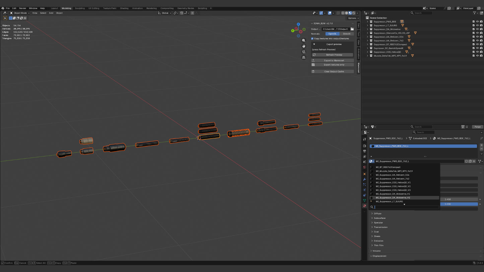Viewport: 484px width, 272px height.
Task: Exclude Suppressor_DA_Wolverine collection via its checkbox
Action: click(x=473, y=29)
